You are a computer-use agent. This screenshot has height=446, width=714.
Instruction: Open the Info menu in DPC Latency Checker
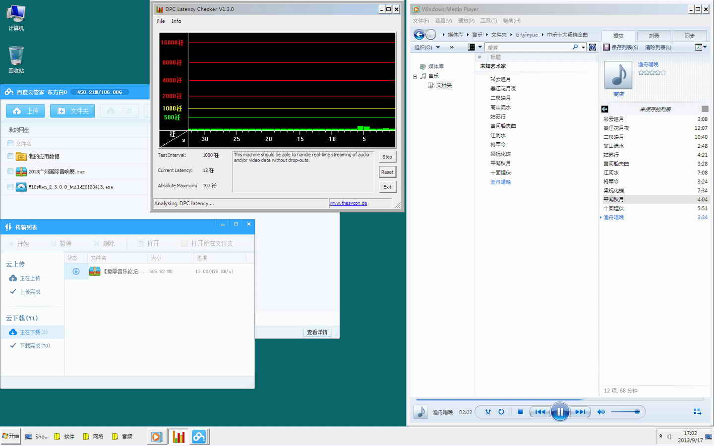coord(176,21)
